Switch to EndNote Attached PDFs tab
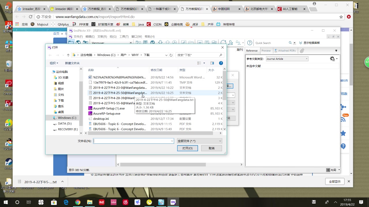 tap(285, 51)
